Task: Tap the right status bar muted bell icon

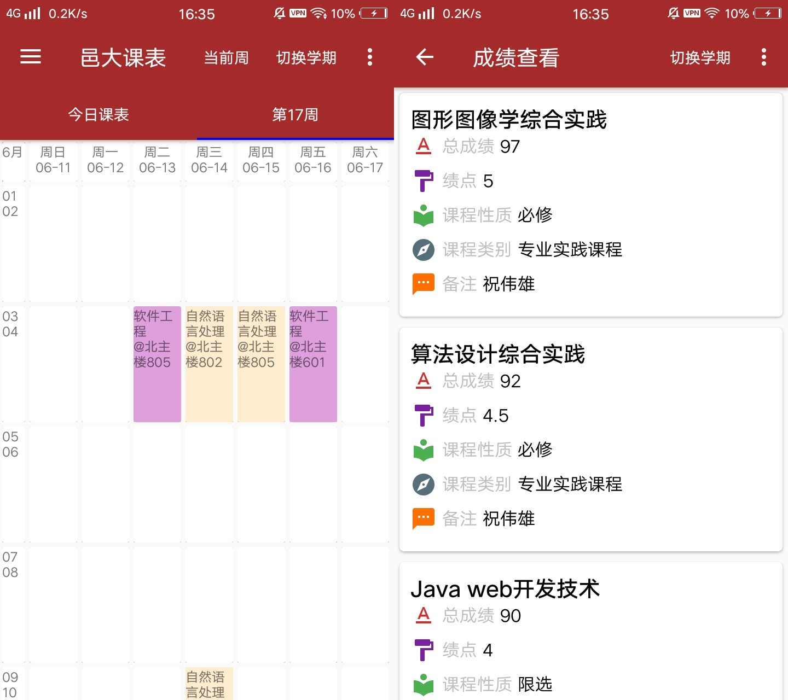Action: (x=674, y=13)
